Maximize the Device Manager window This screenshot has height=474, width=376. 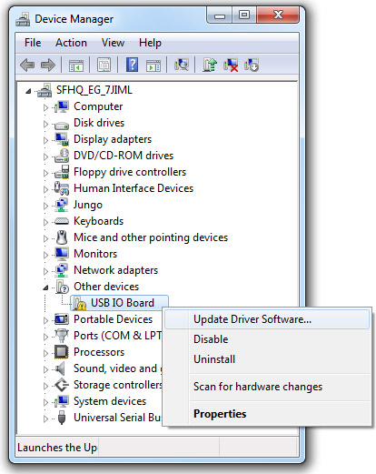tap(244, 15)
